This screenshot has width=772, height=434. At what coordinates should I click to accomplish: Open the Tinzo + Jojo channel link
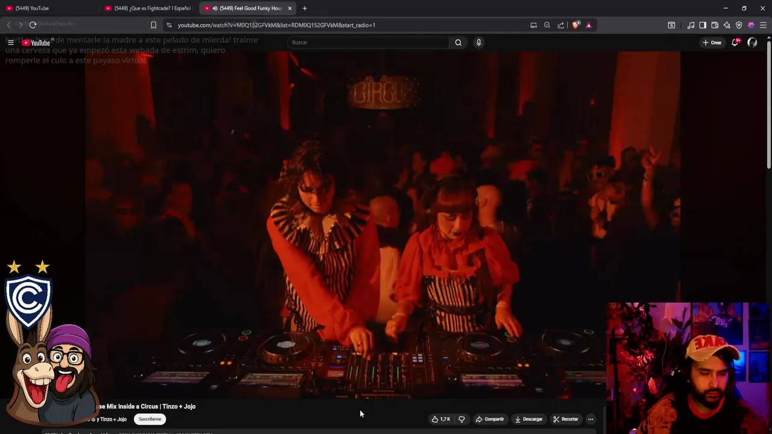click(113, 419)
